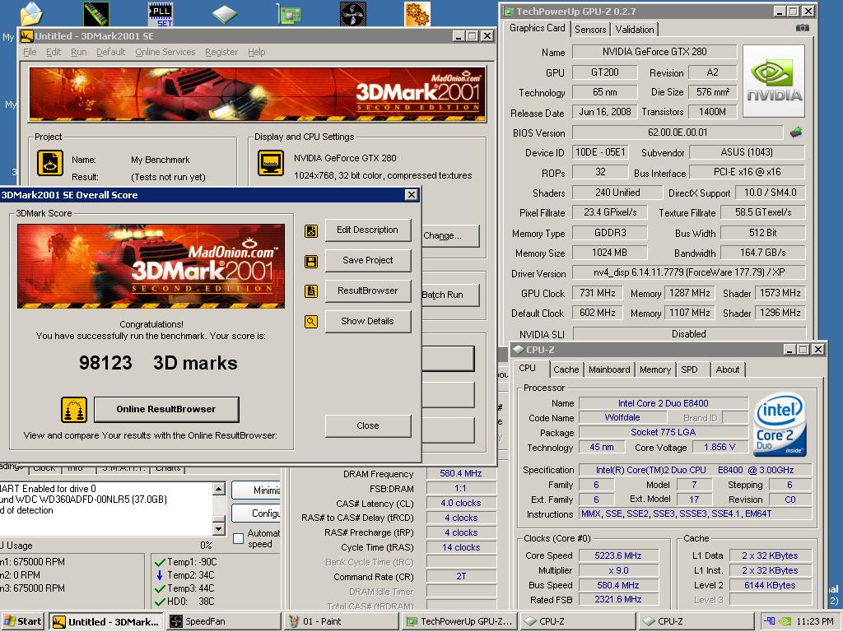Click the Project icon beside My Benchmark
Screen dimensions: 843x632
coord(50,163)
